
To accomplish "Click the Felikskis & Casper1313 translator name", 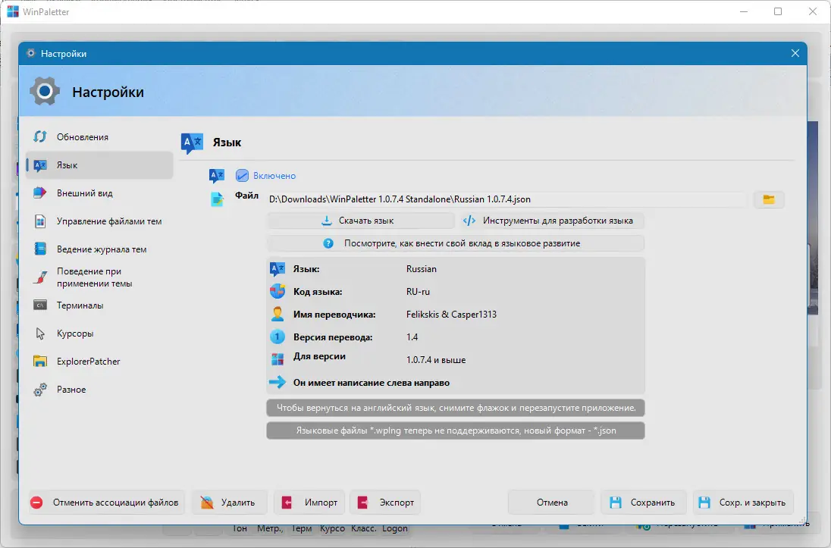I will pyautogui.click(x=452, y=315).
